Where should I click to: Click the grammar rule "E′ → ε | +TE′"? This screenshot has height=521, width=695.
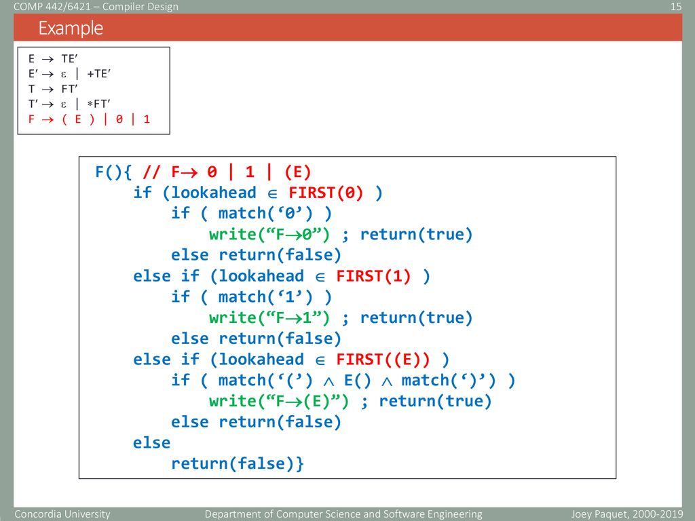pyautogui.click(x=69, y=74)
